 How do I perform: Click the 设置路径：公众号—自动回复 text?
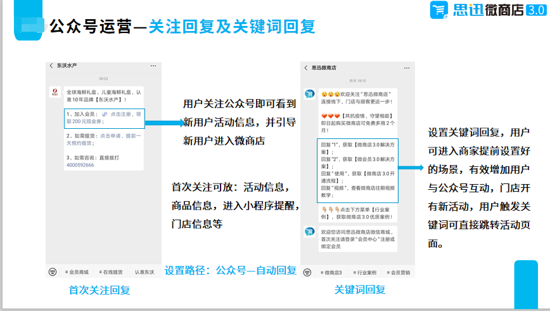(x=231, y=270)
